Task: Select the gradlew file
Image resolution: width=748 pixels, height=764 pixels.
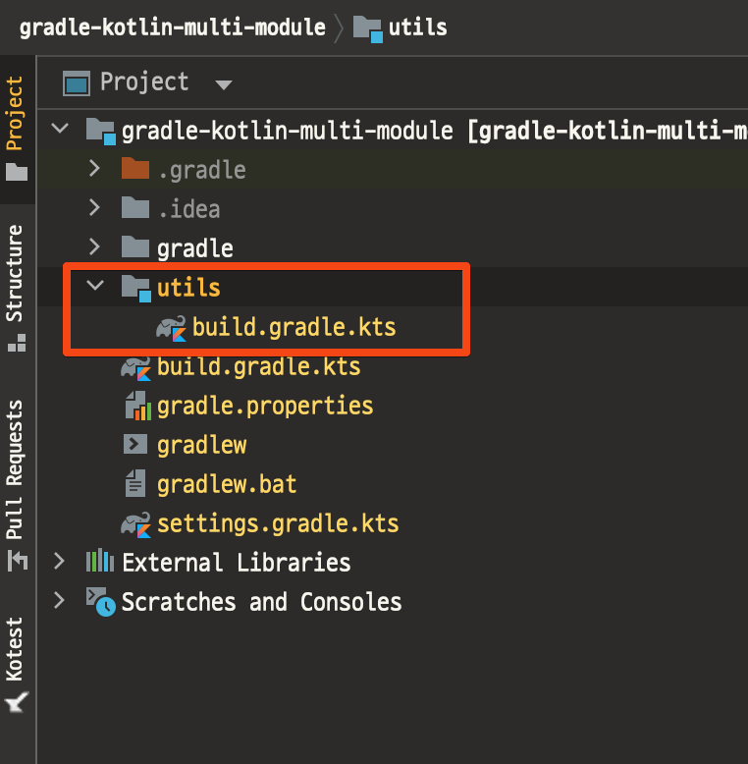Action: pyautogui.click(x=201, y=446)
